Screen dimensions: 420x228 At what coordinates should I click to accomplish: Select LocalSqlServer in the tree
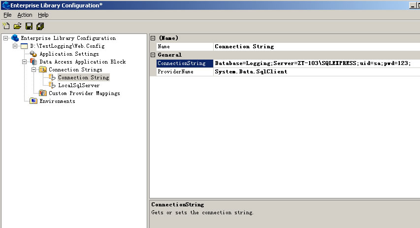point(79,86)
